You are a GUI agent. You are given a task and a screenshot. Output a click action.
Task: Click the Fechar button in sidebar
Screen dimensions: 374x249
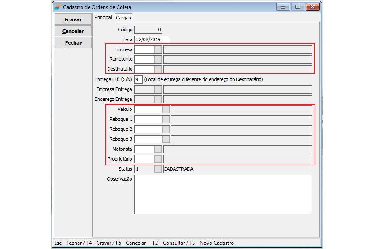pyautogui.click(x=72, y=43)
